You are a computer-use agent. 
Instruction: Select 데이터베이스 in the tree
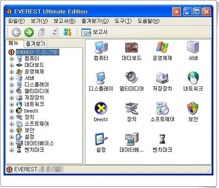click(x=39, y=144)
